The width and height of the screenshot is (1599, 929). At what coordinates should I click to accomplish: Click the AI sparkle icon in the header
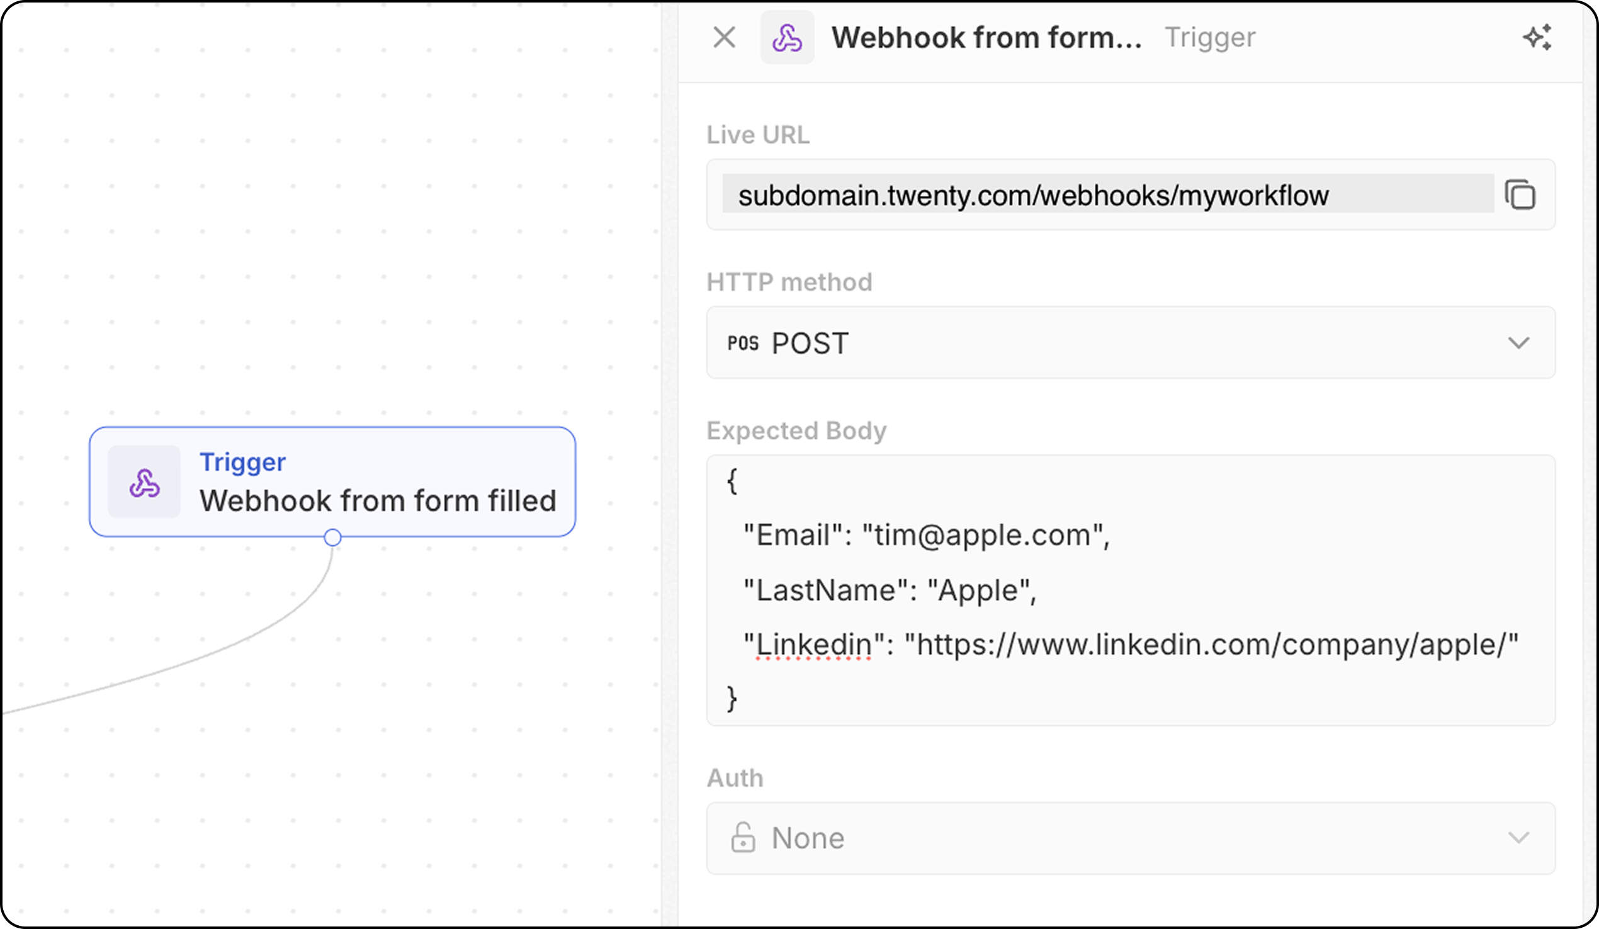1537,37
